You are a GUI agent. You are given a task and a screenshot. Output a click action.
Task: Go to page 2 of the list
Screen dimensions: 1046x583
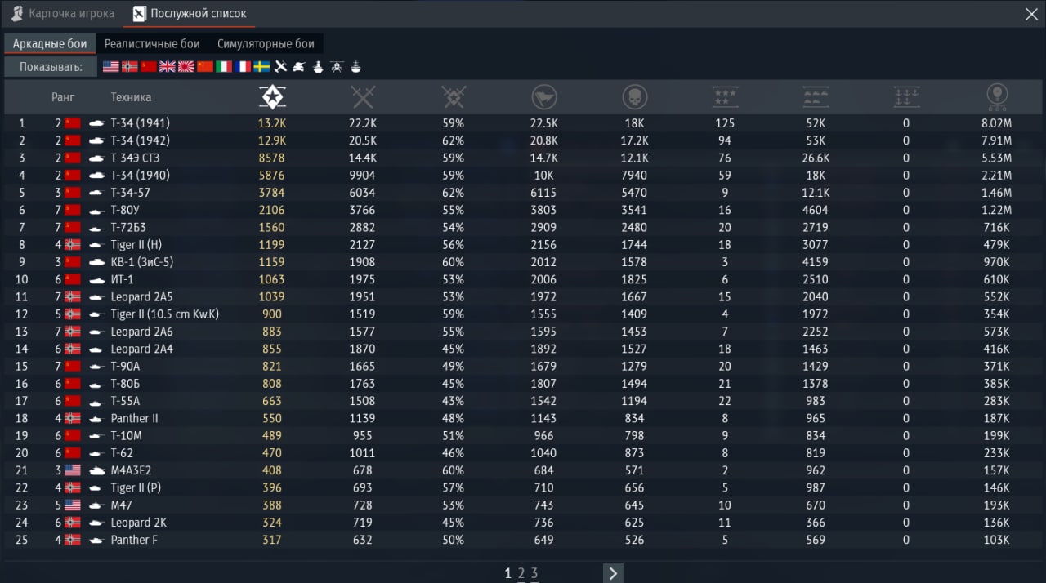pyautogui.click(x=521, y=573)
